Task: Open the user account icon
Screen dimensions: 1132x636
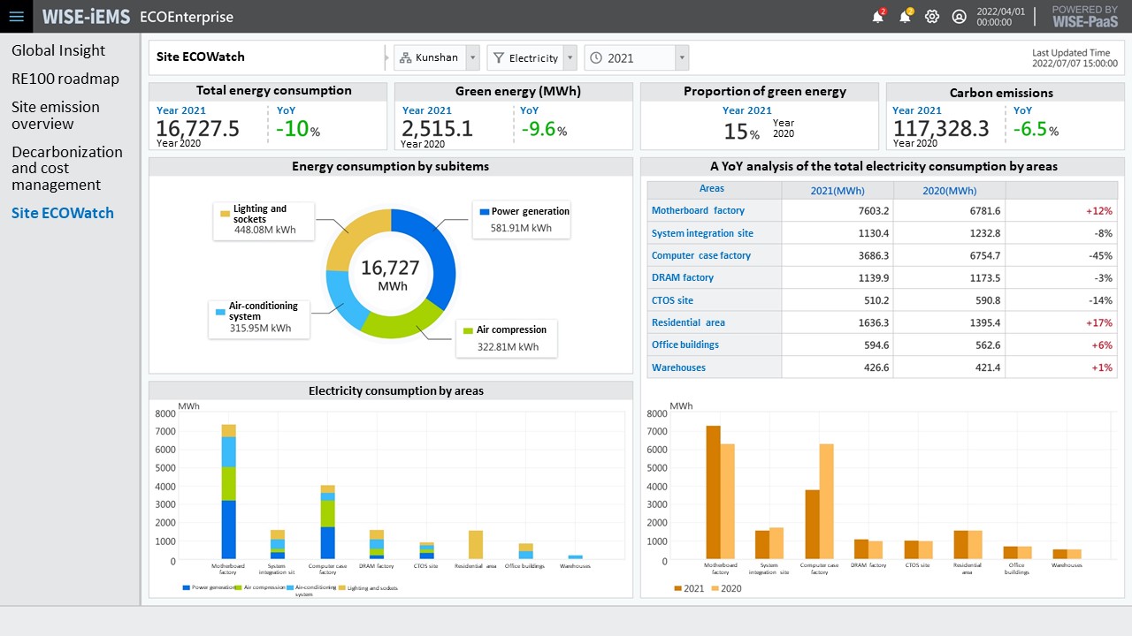Action: [x=959, y=16]
